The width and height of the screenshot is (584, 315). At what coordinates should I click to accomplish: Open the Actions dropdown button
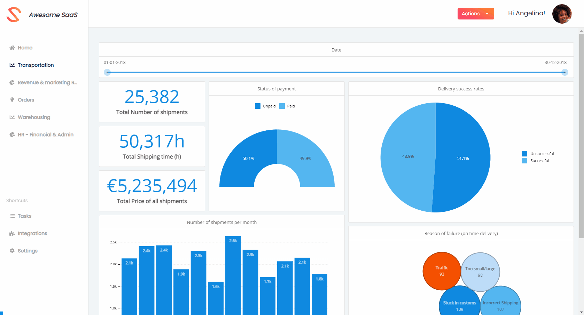pyautogui.click(x=475, y=14)
